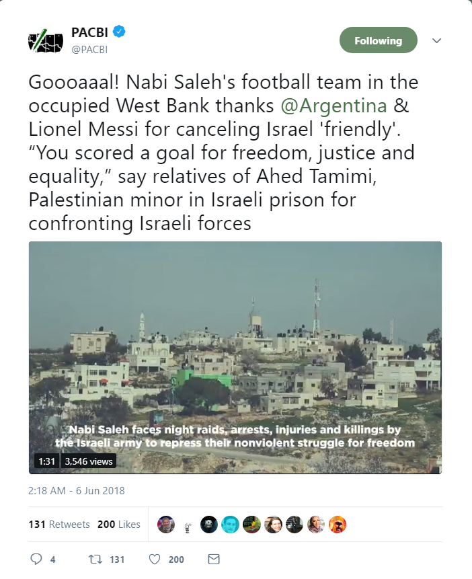Open the @PACBI handle link
The image size is (472, 579).
[x=89, y=49]
